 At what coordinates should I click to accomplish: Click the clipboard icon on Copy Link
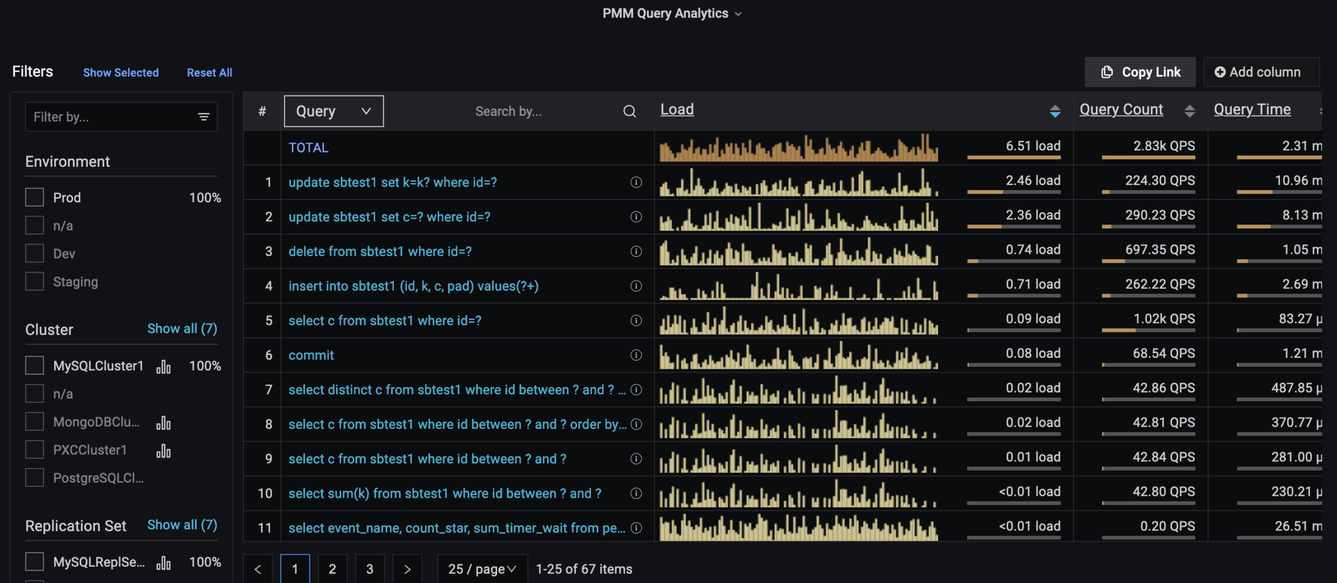click(x=1107, y=72)
